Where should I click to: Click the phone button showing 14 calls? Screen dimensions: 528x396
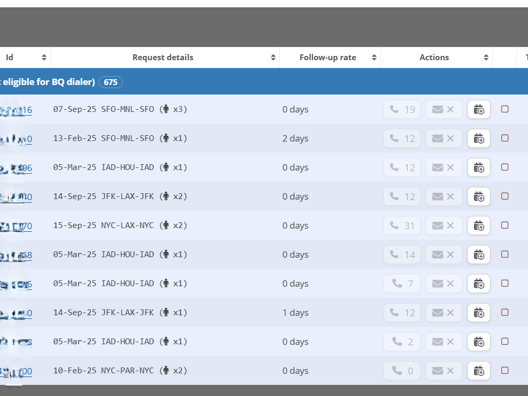click(402, 254)
